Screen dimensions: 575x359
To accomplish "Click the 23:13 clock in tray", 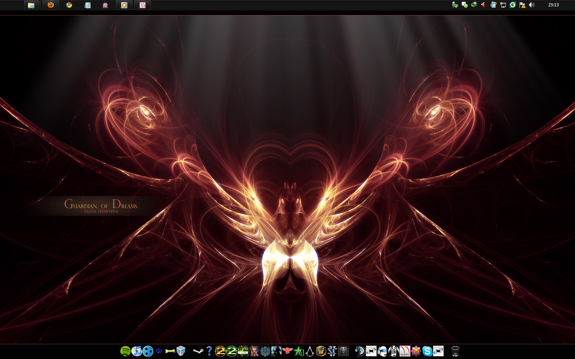I will [553, 5].
